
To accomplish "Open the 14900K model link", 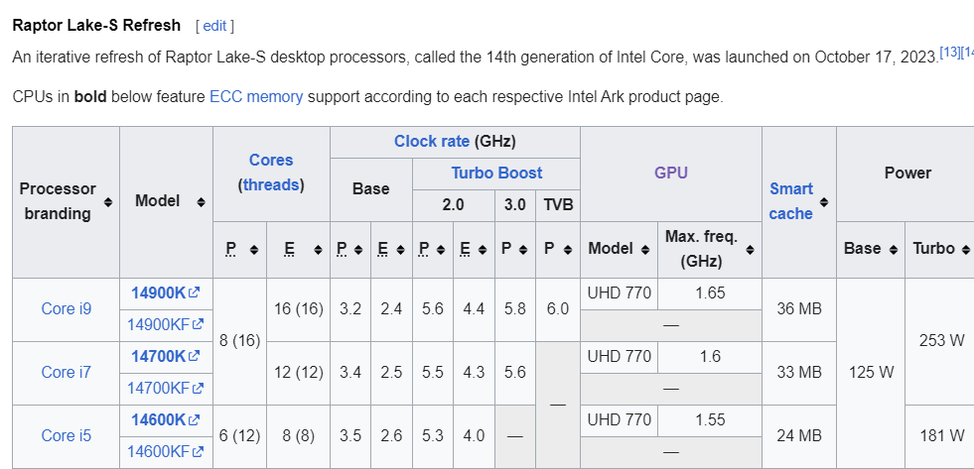I will [x=159, y=293].
